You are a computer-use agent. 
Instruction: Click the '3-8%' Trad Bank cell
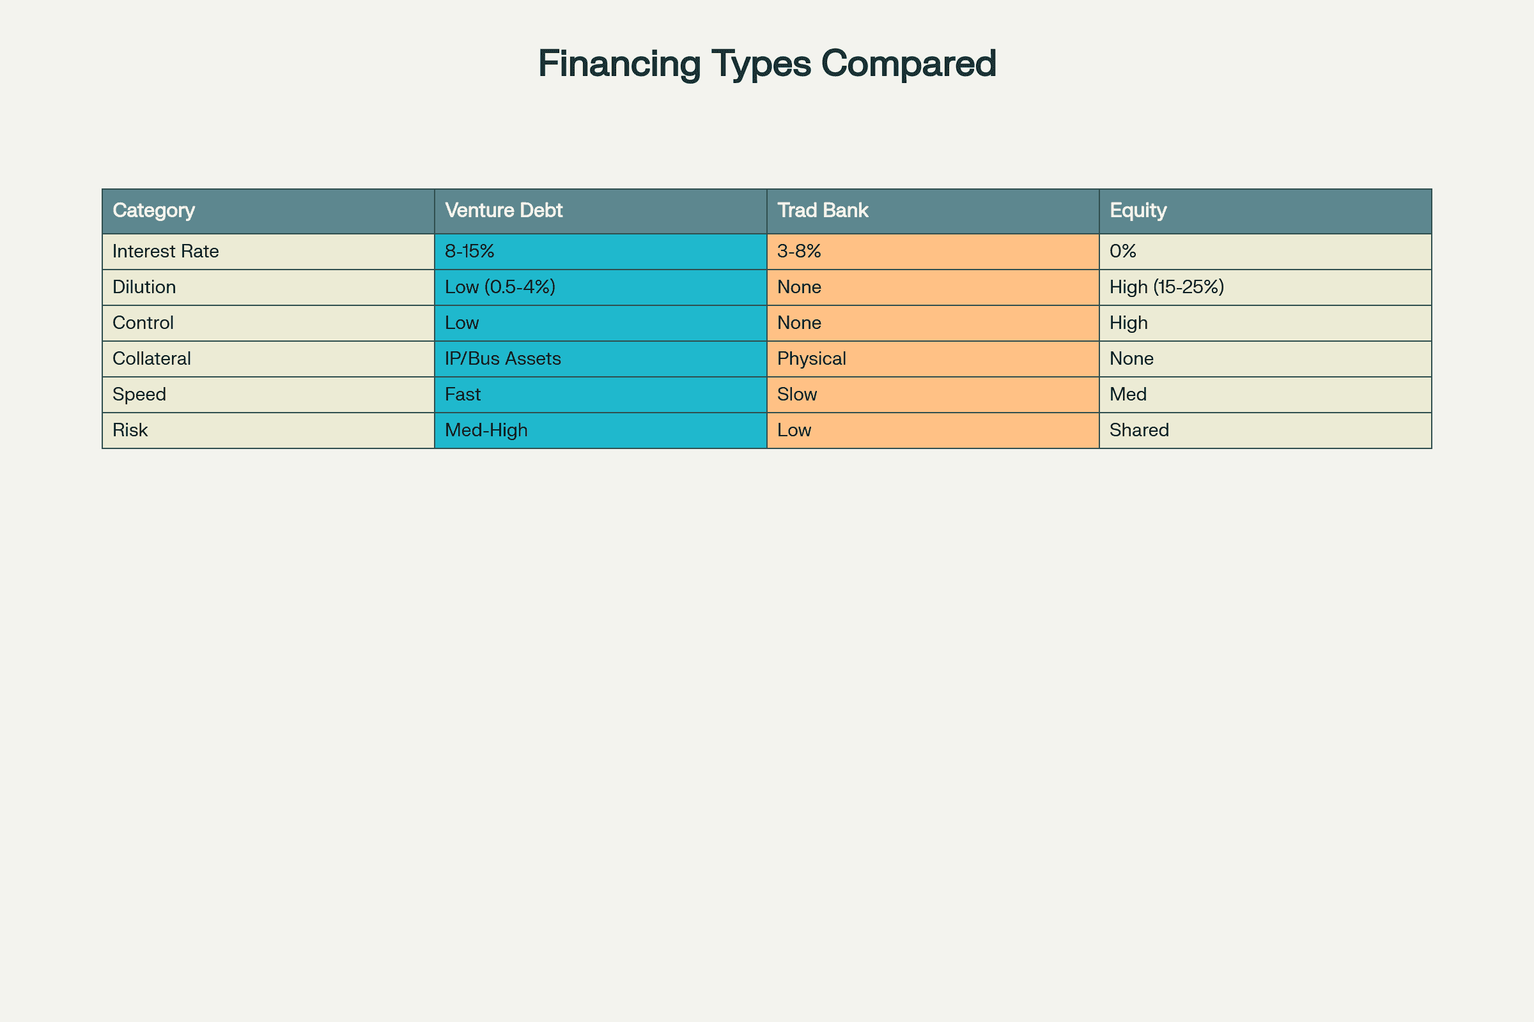coord(799,252)
